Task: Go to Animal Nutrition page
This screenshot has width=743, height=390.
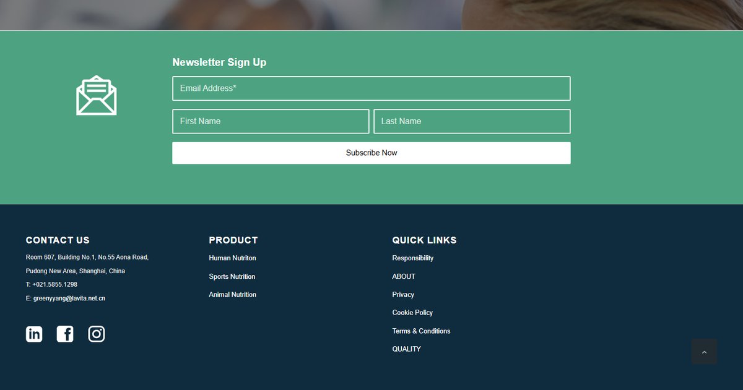Action: (232, 295)
